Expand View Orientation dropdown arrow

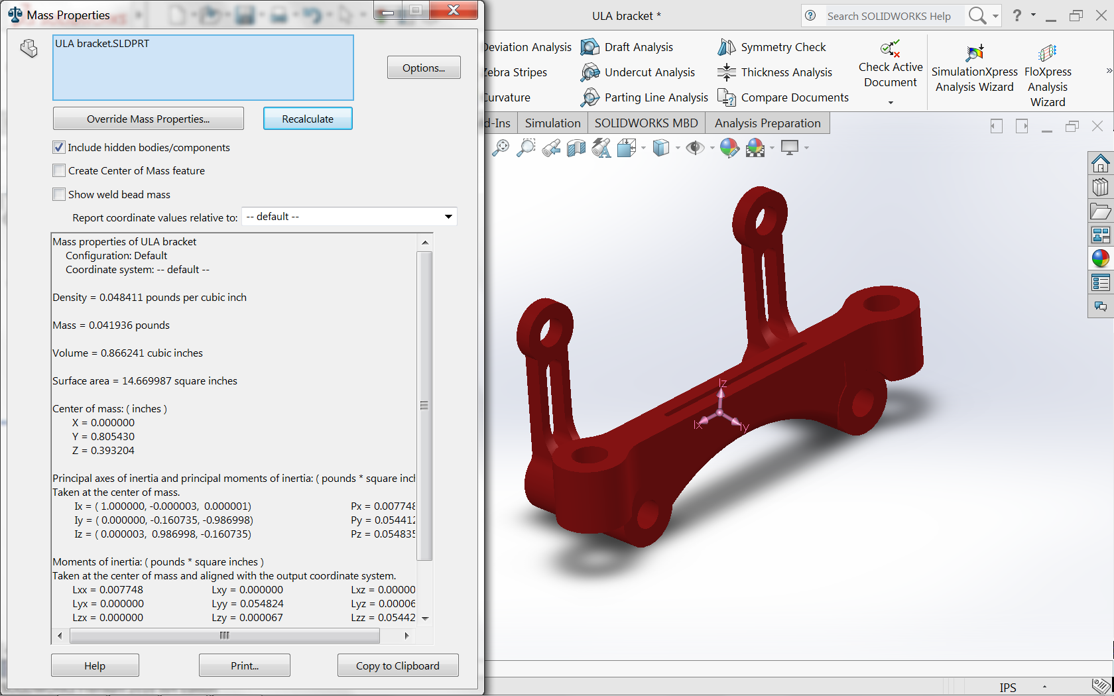pos(643,148)
